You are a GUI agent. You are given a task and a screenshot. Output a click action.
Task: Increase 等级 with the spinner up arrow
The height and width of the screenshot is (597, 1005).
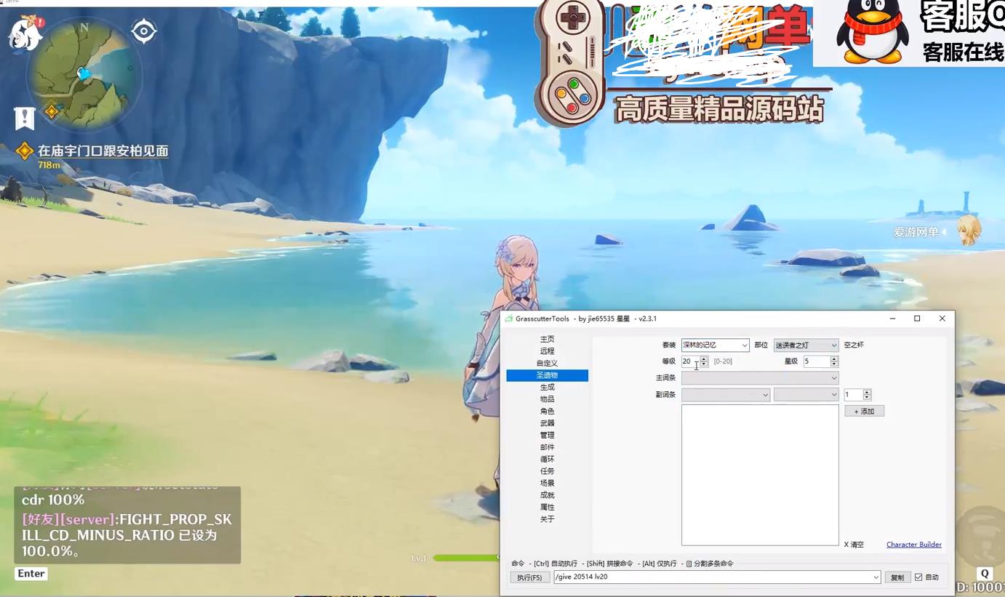[x=703, y=358]
